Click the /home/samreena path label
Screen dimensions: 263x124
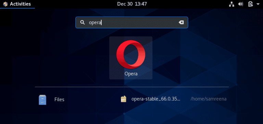pyautogui.click(x=209, y=99)
